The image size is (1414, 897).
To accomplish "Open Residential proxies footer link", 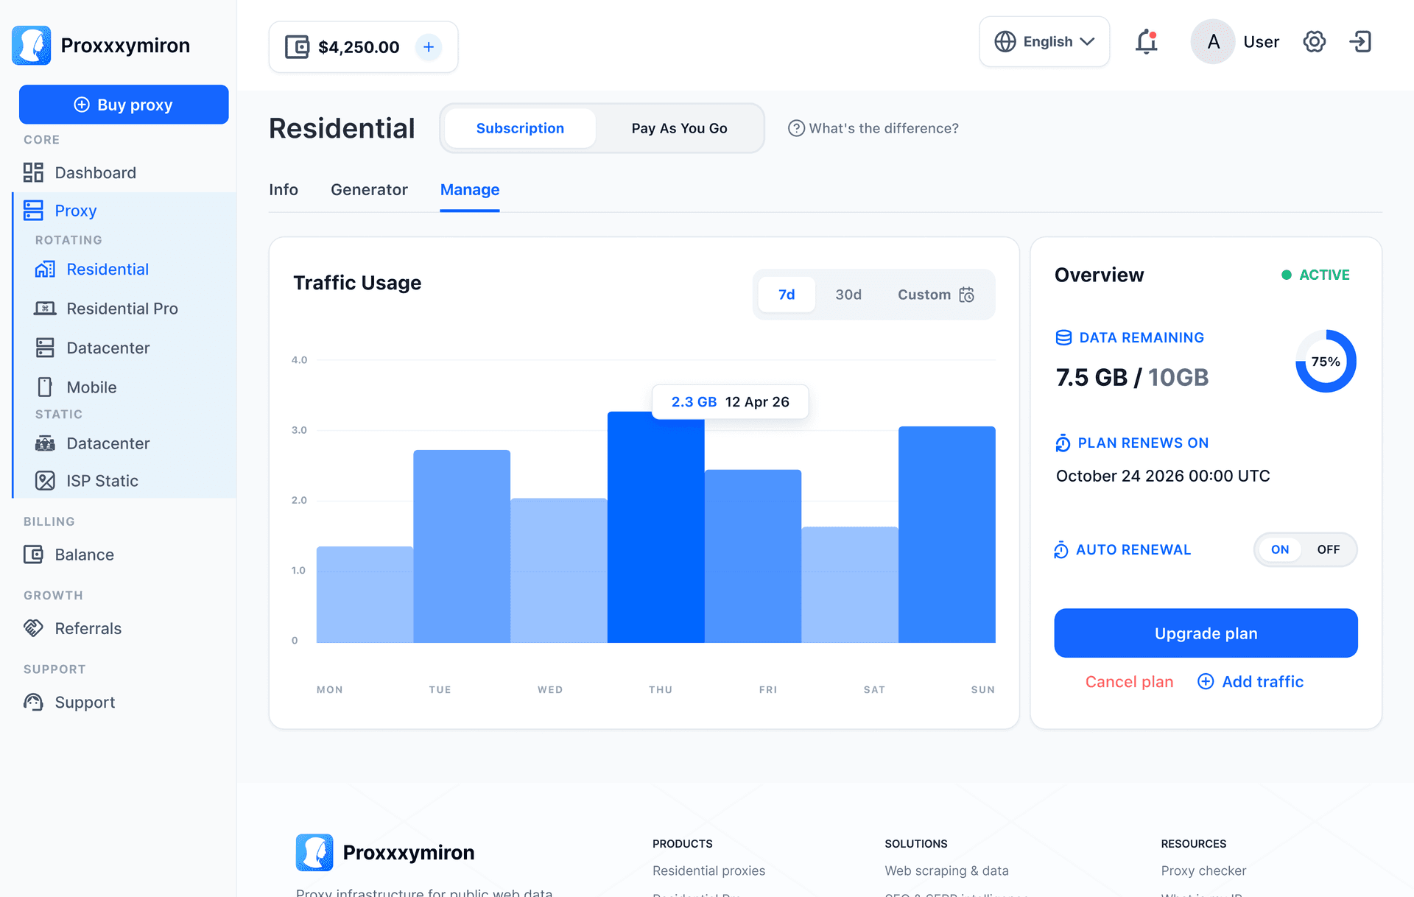I will pos(708,870).
